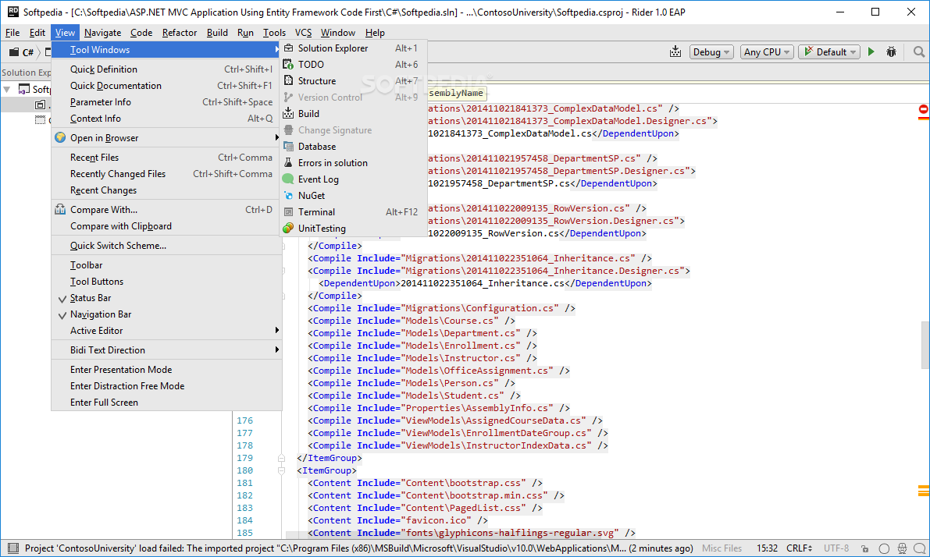Open the VCS menu
The width and height of the screenshot is (930, 557).
[303, 33]
